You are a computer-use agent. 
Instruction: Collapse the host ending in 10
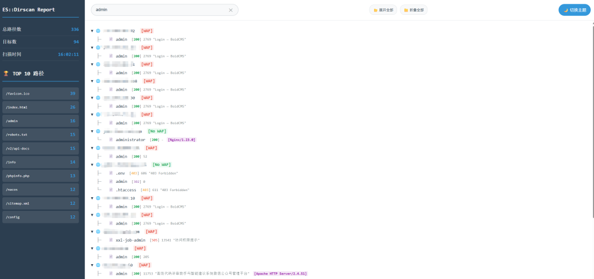92,198
